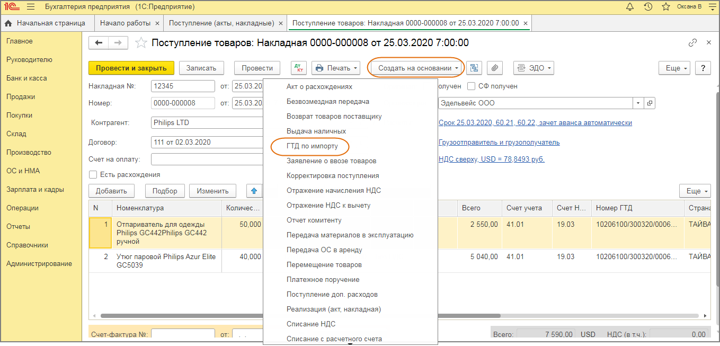Select Платежное поручение menu item
The height and width of the screenshot is (346, 720).
point(323,279)
